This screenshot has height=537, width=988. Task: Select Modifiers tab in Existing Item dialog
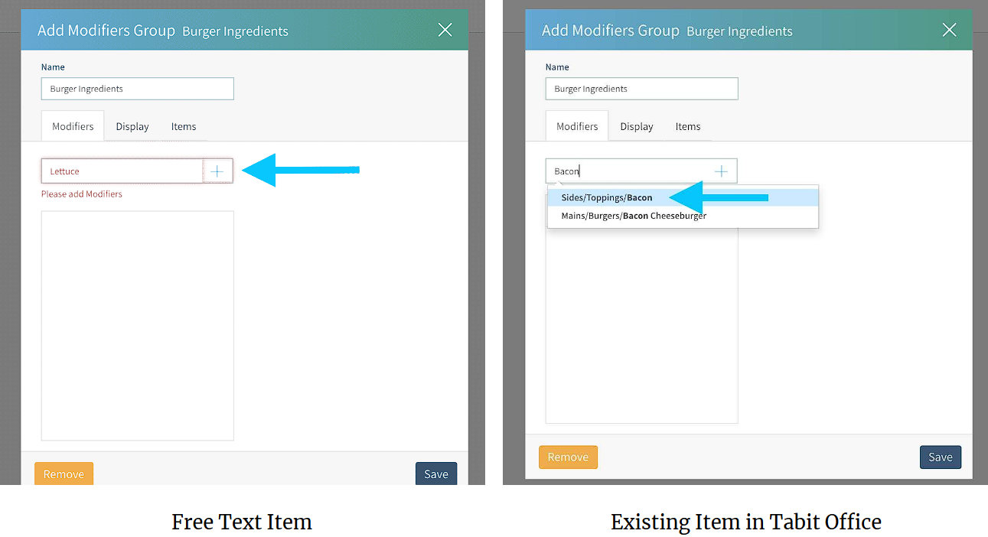577,127
